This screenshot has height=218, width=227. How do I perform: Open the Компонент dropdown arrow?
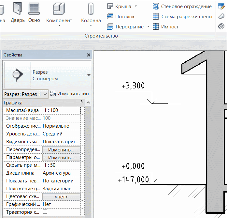tap(59, 25)
